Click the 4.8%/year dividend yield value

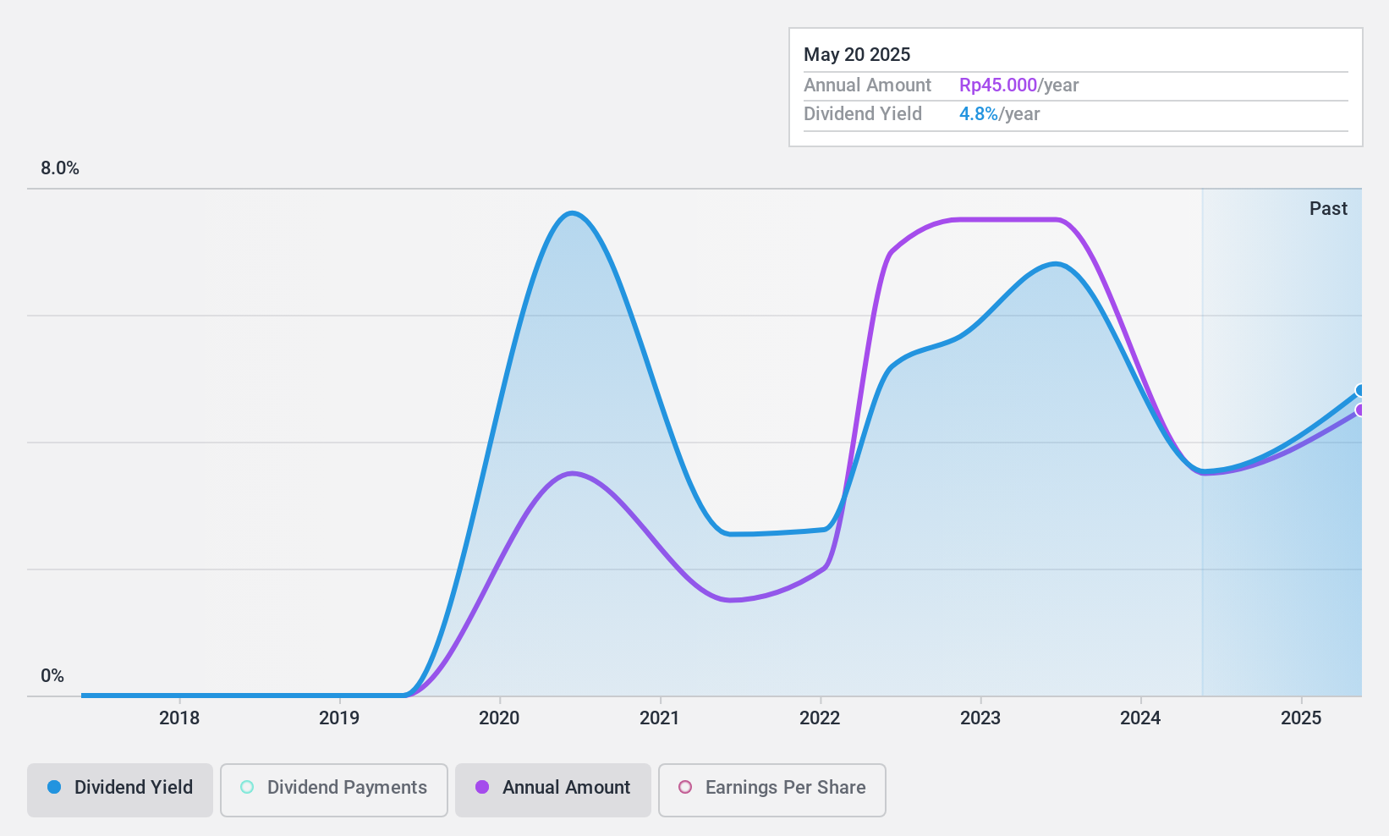tap(1000, 114)
